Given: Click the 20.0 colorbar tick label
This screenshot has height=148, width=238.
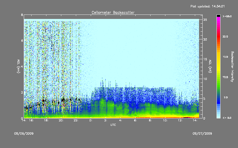Looking at the screenshot, I should (225, 36).
